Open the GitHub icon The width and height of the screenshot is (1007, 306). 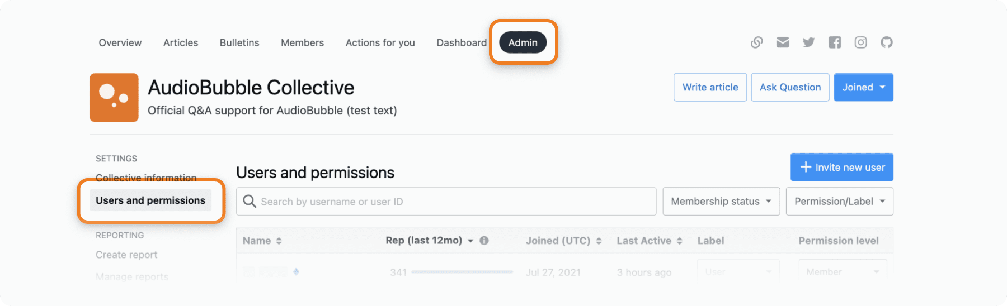point(887,42)
